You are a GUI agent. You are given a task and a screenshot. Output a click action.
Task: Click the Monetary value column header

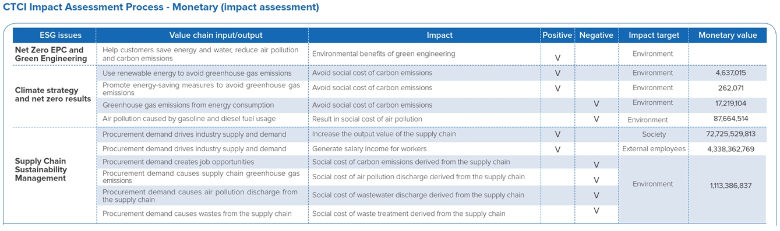pyautogui.click(x=728, y=35)
